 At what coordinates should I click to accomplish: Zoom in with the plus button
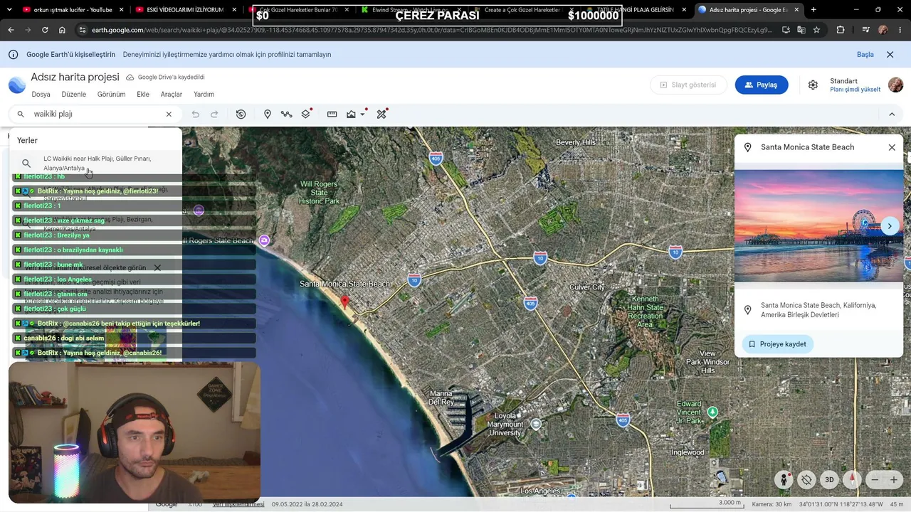coord(894,480)
